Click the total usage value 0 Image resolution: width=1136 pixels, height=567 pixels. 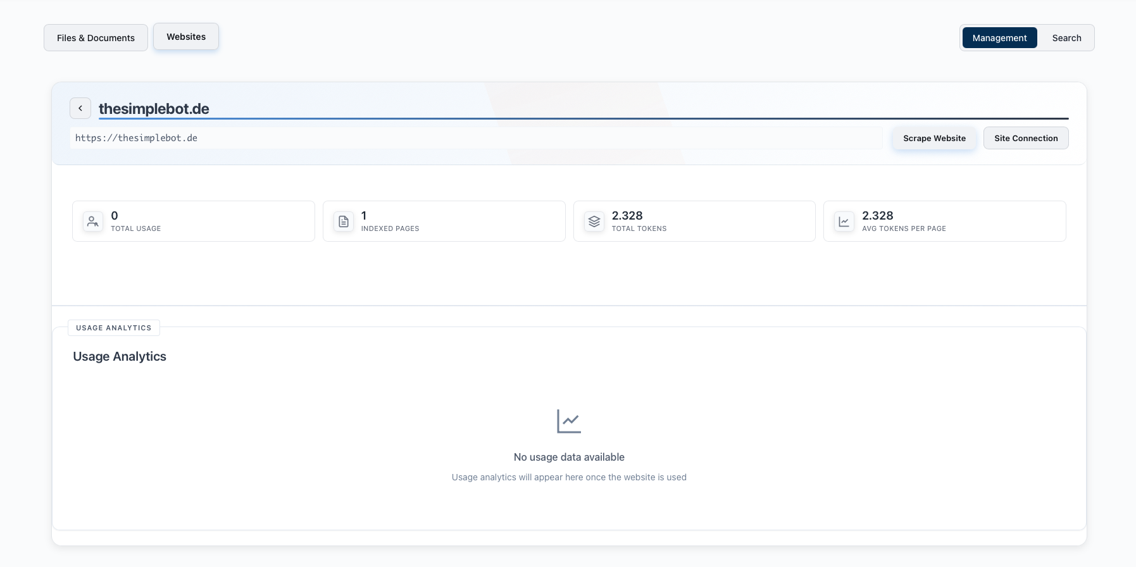(x=115, y=216)
